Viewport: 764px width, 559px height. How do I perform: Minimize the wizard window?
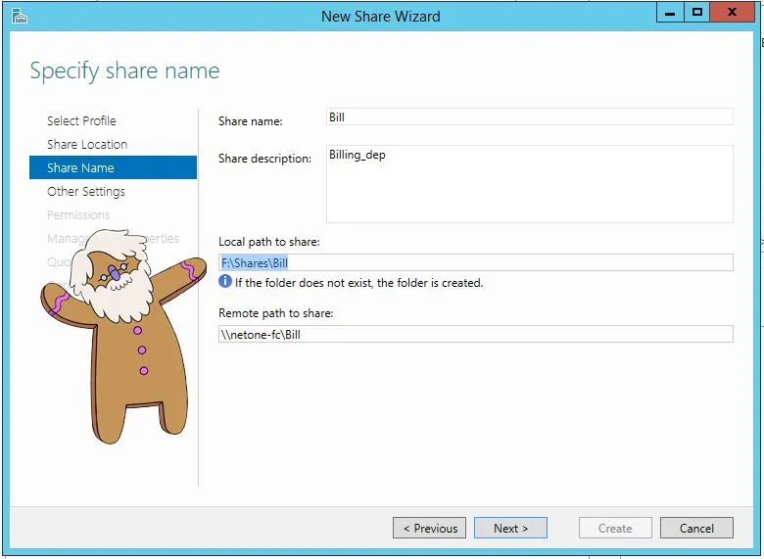point(670,12)
